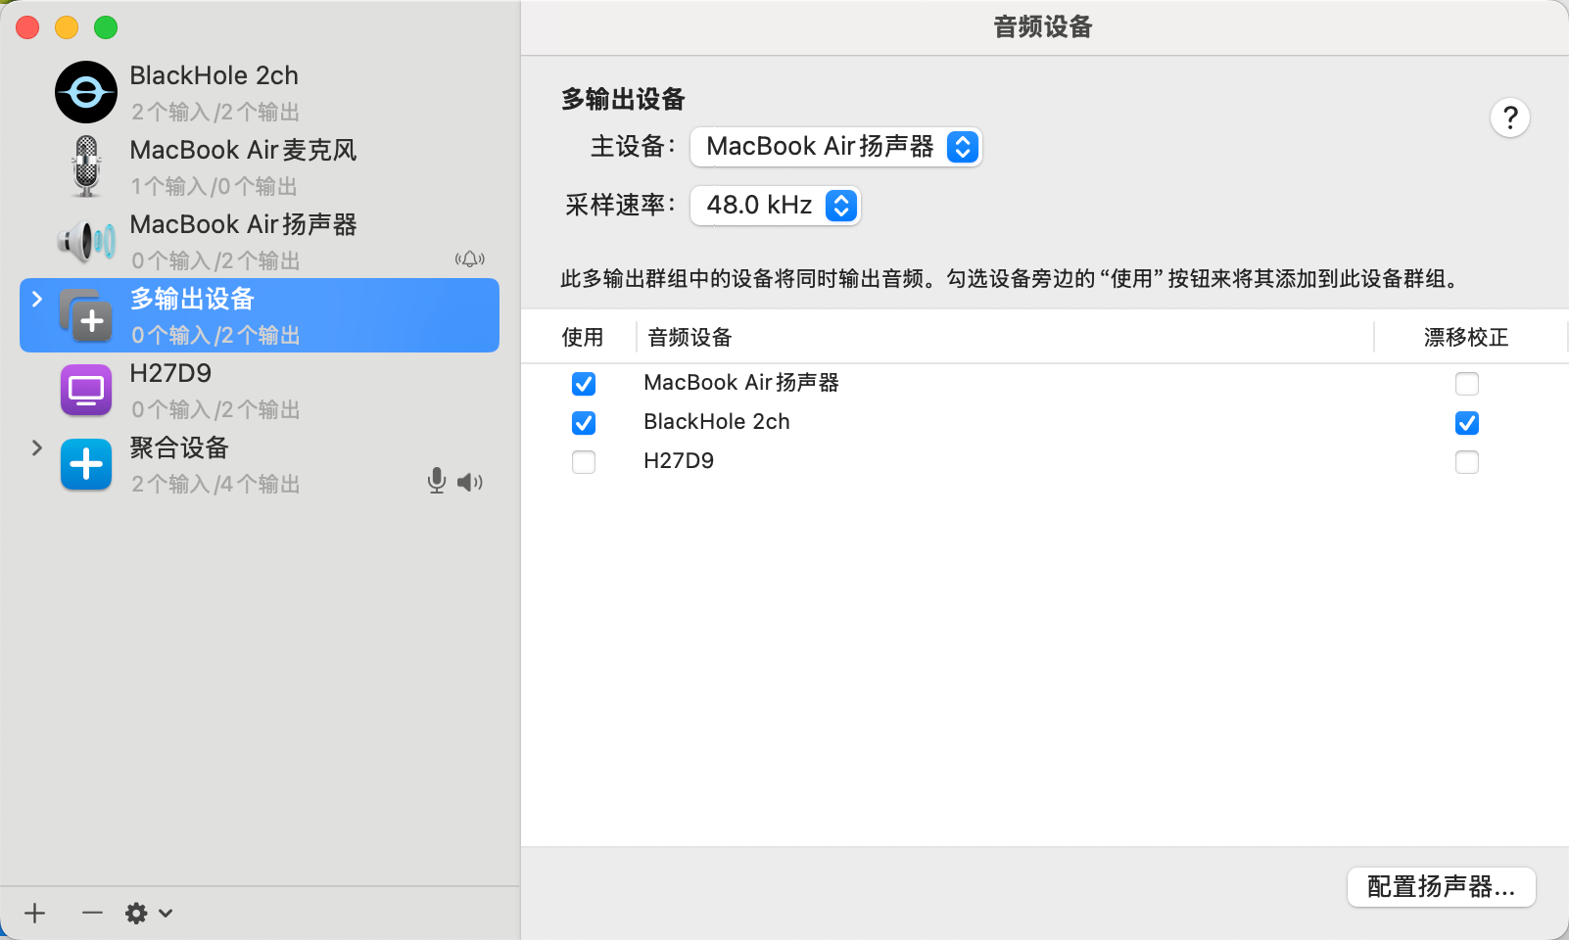The image size is (1569, 940).
Task: Click alert sound bell icon beside MacBook Air扬声器
Action: click(x=470, y=259)
